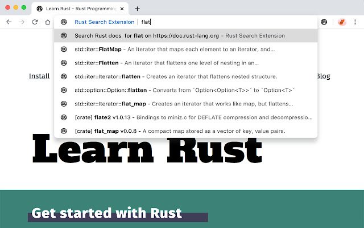The height and width of the screenshot is (228, 364).
Task: Click the icon beside Option::flatten suggestion
Action: click(x=64, y=90)
